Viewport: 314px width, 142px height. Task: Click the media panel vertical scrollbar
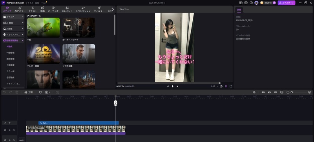pyautogui.click(x=115, y=25)
